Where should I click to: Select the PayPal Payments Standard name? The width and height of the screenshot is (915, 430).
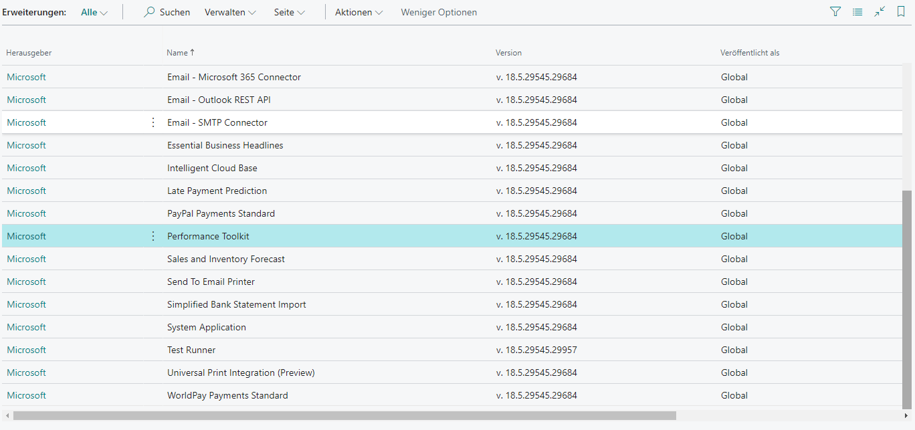point(221,213)
